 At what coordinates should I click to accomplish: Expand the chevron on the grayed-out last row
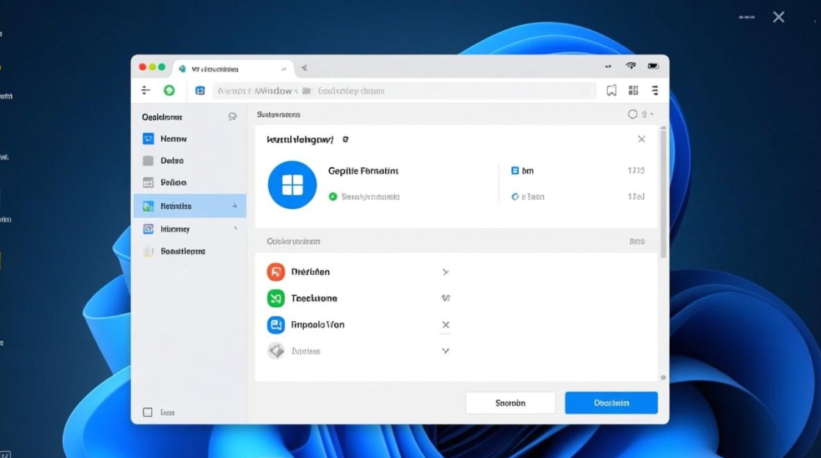[445, 351]
